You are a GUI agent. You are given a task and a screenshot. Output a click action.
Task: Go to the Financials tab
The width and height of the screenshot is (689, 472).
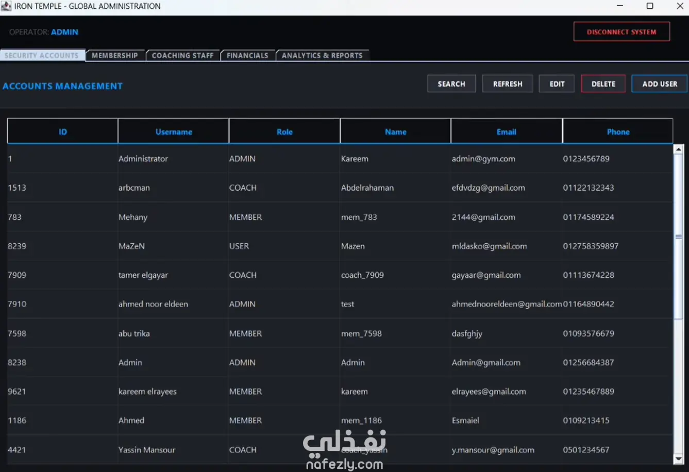click(247, 55)
